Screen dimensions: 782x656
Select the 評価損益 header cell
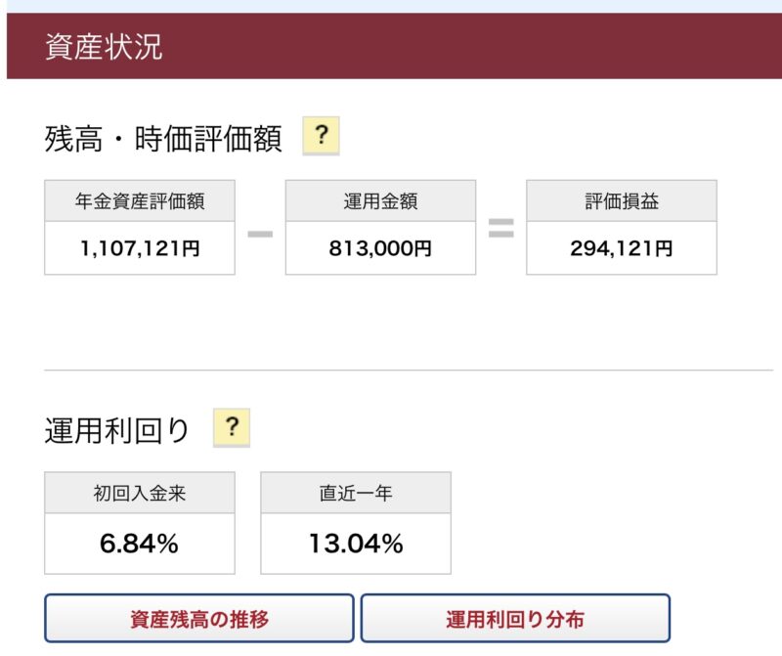coord(622,201)
